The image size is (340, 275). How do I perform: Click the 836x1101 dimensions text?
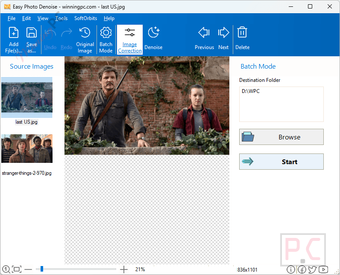pos(247,270)
